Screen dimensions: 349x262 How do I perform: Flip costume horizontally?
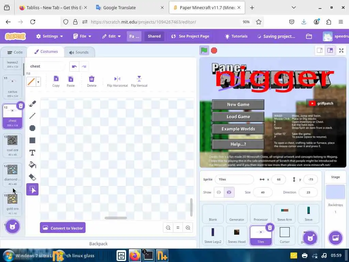coord(117,81)
